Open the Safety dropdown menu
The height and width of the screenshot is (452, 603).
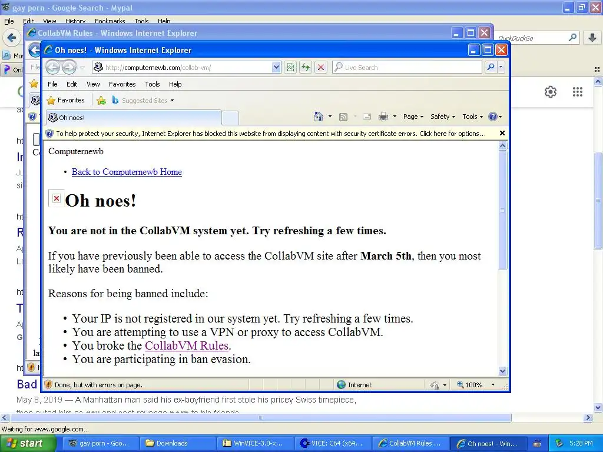tap(443, 117)
